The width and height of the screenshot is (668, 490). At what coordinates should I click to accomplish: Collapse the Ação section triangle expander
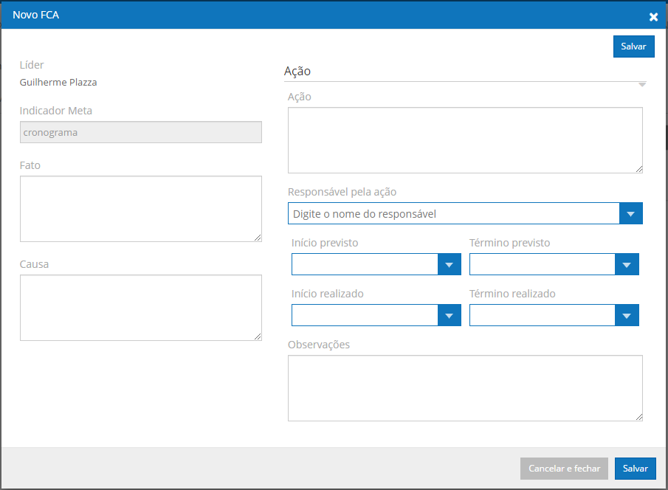pos(642,85)
